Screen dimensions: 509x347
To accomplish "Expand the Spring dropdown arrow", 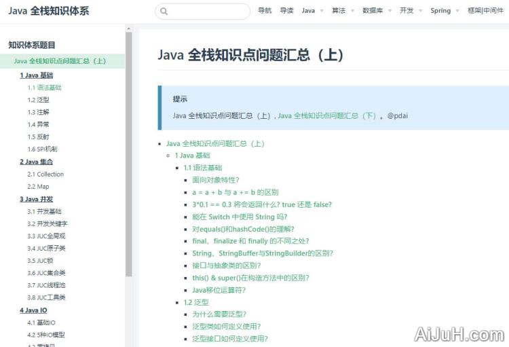I will point(457,11).
